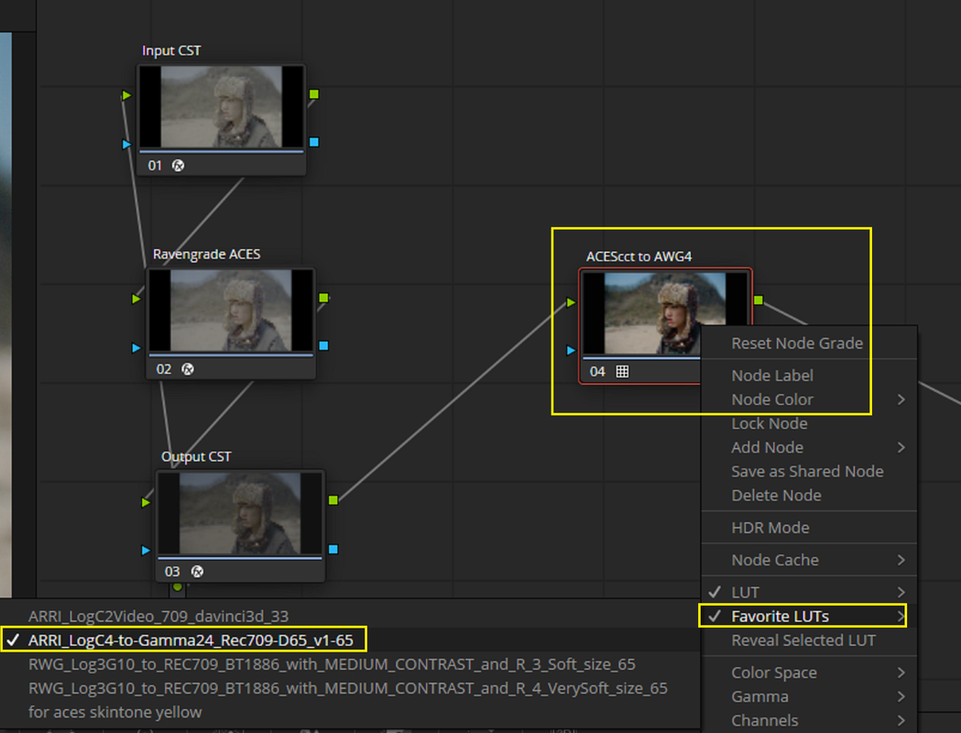Click Input CST node's blue key output square
961x733 pixels.
(x=314, y=142)
